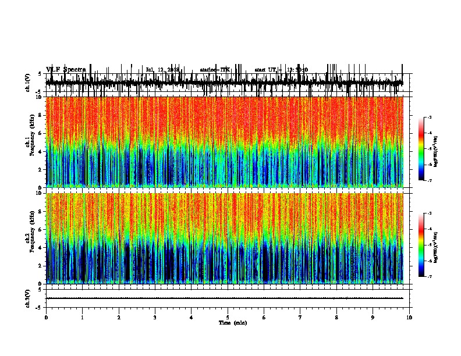Click the "5" tick on the time axis
Image resolution: width=461 pixels, height=356 pixels.
point(228,318)
